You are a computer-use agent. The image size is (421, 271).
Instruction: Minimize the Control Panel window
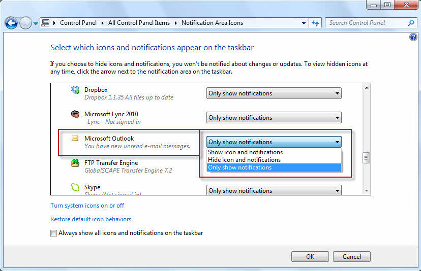click(374, 5)
